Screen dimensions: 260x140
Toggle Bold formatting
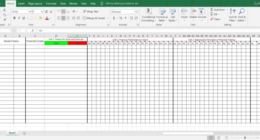pos(14,18)
